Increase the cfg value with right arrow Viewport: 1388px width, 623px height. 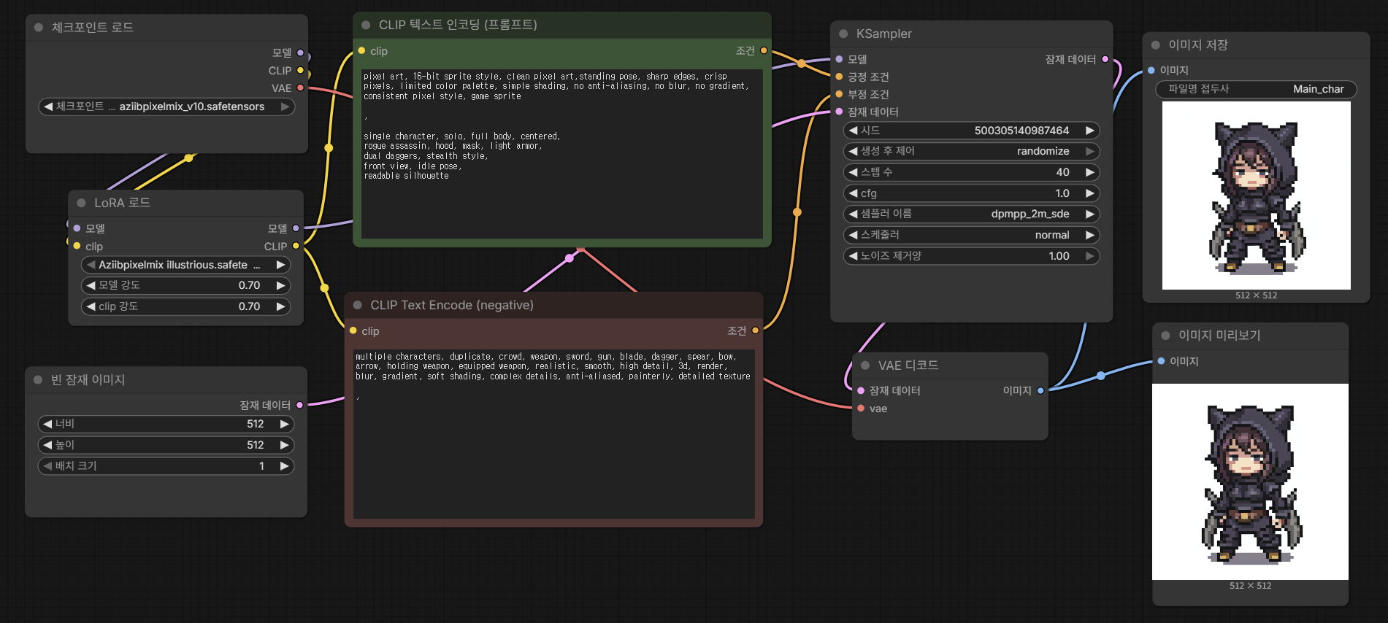click(1089, 193)
